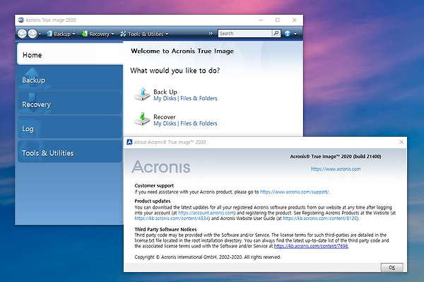Click Files & Folders link under Recover

pos(199,123)
